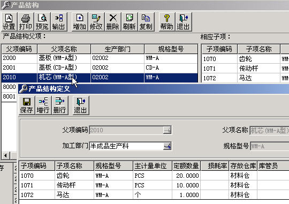This screenshot has height=204, width=289.
Task: Click 增行 to add a row
Action: point(43,105)
